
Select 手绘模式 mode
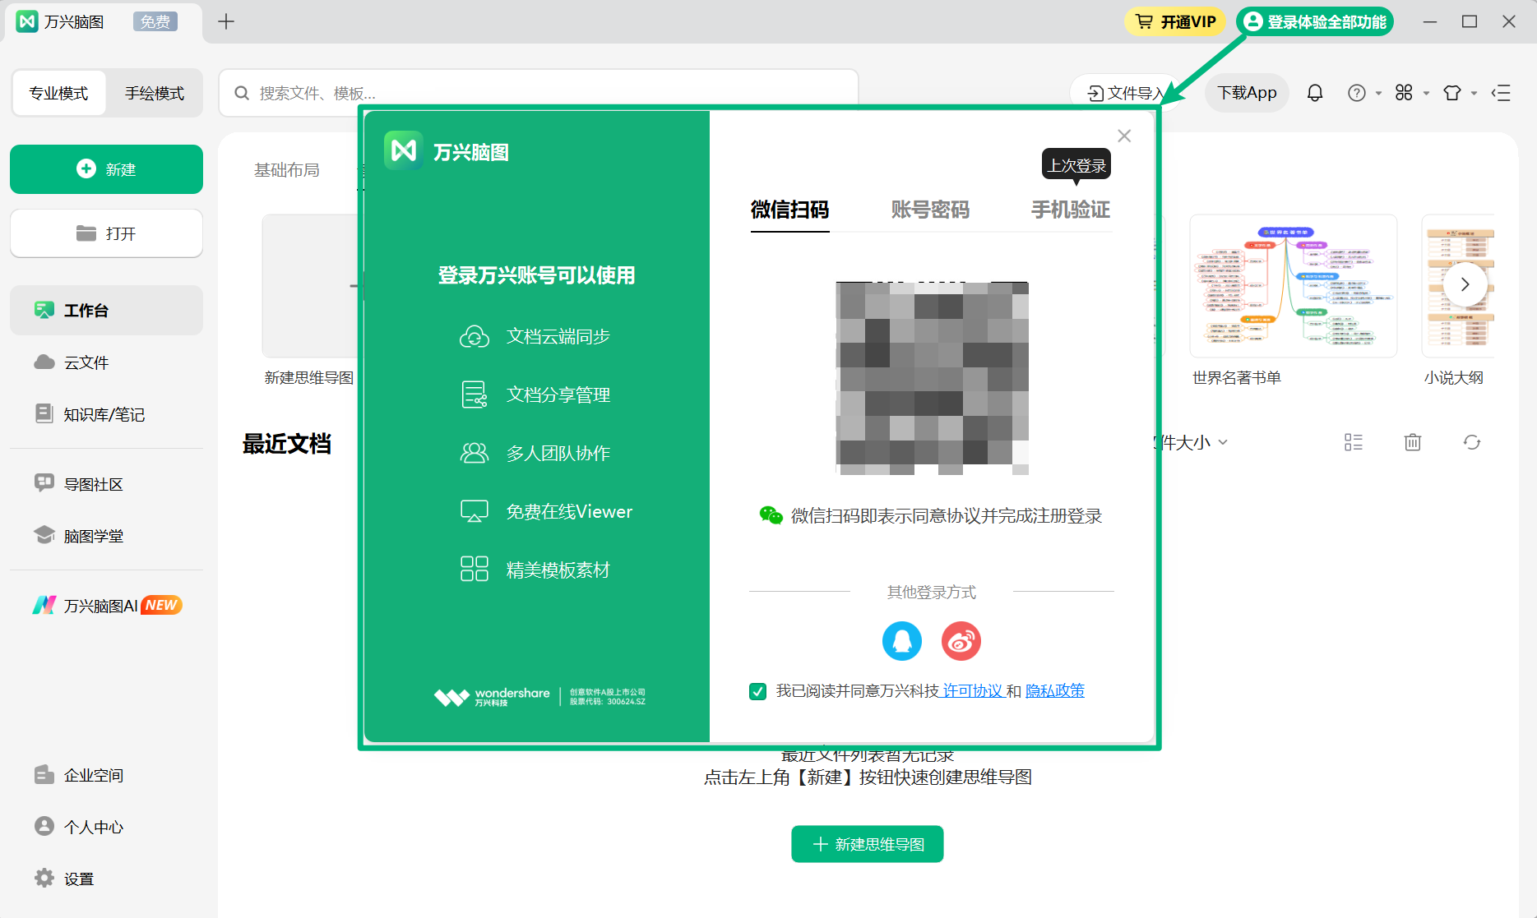155,94
